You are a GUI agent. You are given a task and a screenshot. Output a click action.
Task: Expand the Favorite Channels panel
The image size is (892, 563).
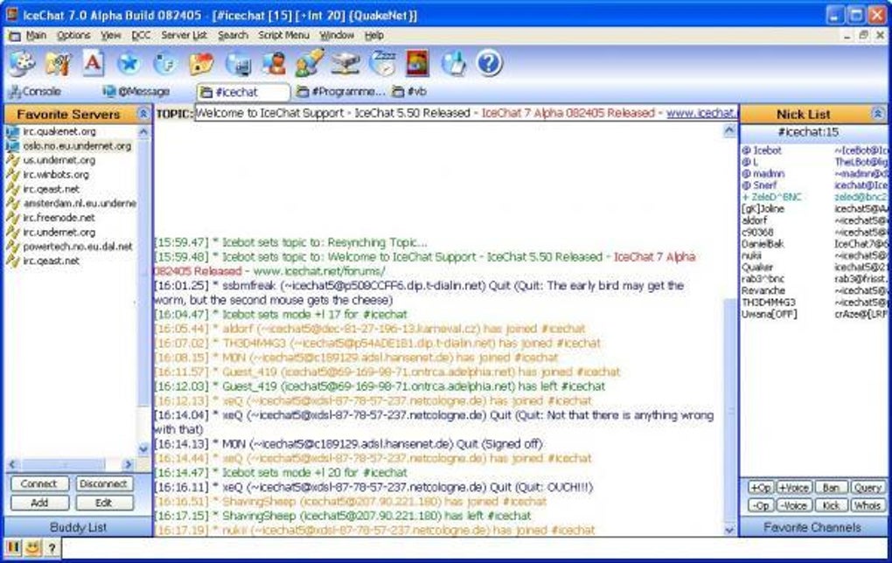(812, 527)
